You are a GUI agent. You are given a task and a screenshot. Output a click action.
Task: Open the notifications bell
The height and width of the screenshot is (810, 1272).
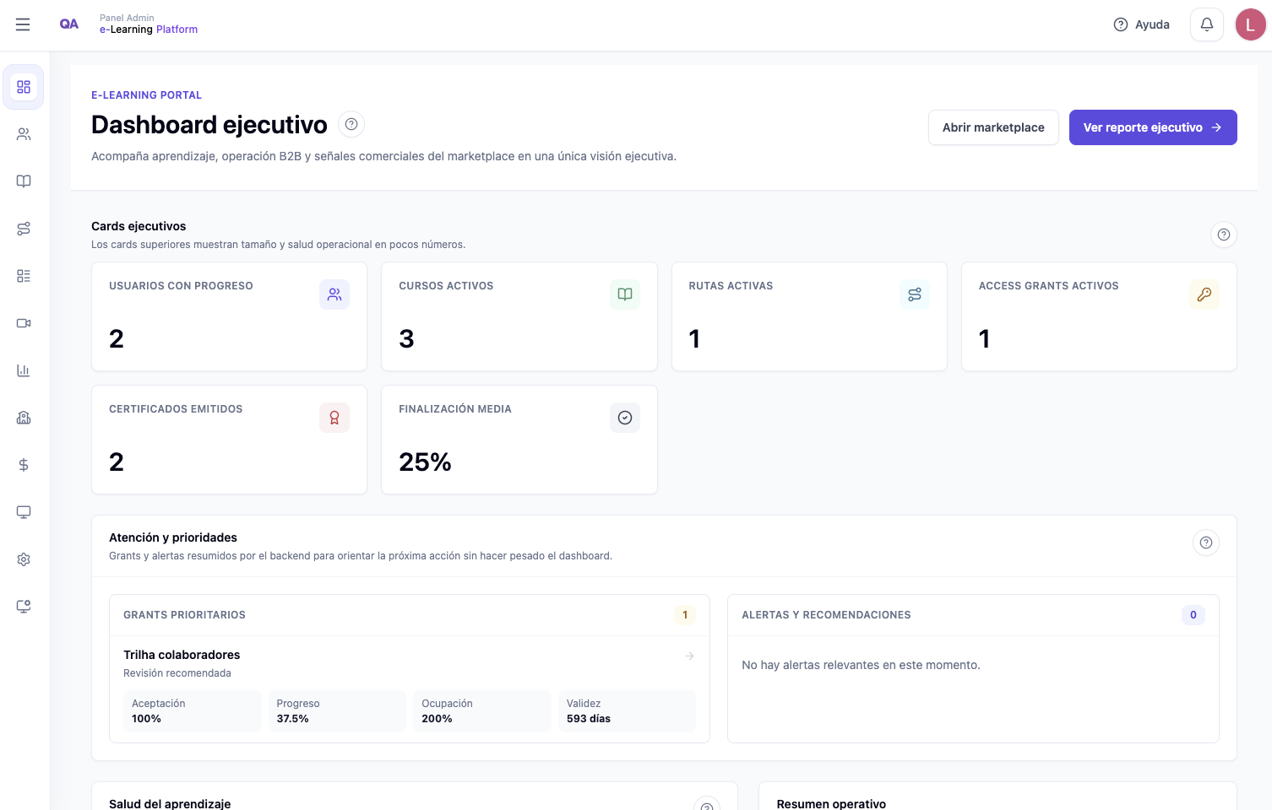[x=1207, y=24]
